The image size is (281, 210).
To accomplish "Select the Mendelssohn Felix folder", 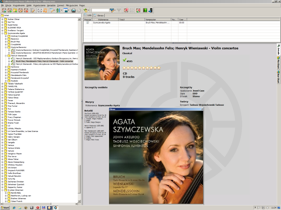I will [19, 75].
